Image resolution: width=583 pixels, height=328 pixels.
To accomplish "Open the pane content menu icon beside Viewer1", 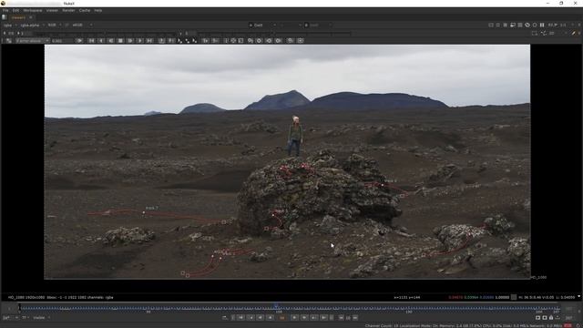I will click(x=4, y=17).
